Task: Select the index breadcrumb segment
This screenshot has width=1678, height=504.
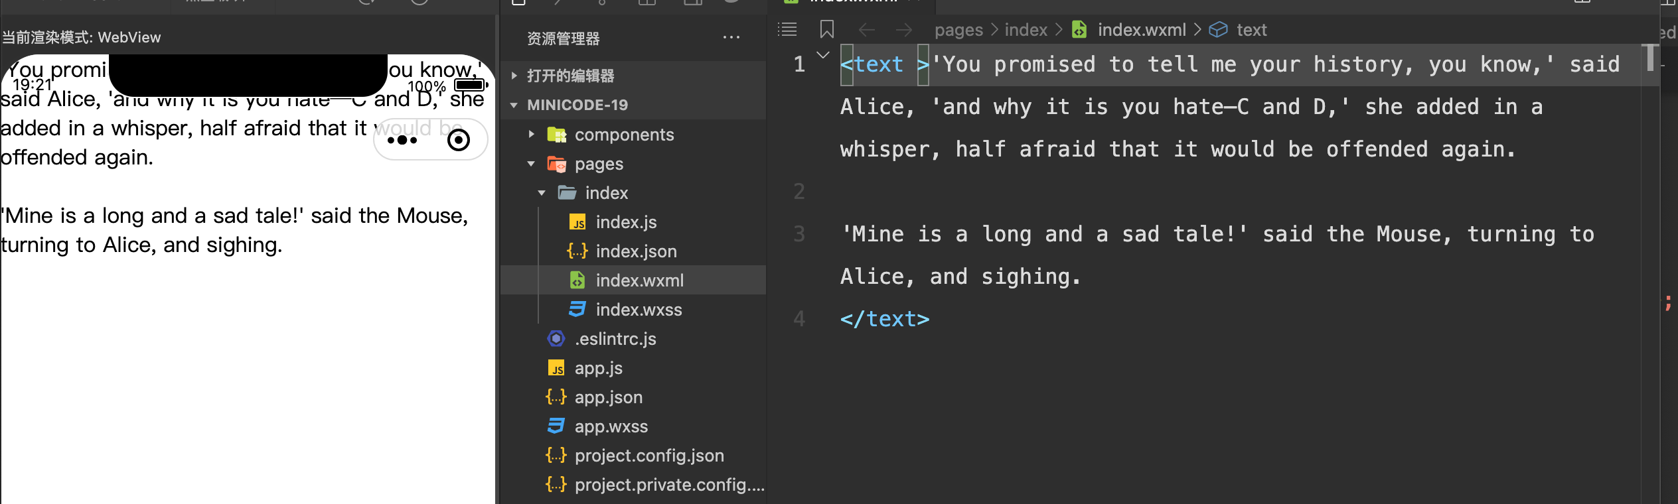Action: pos(1026,30)
